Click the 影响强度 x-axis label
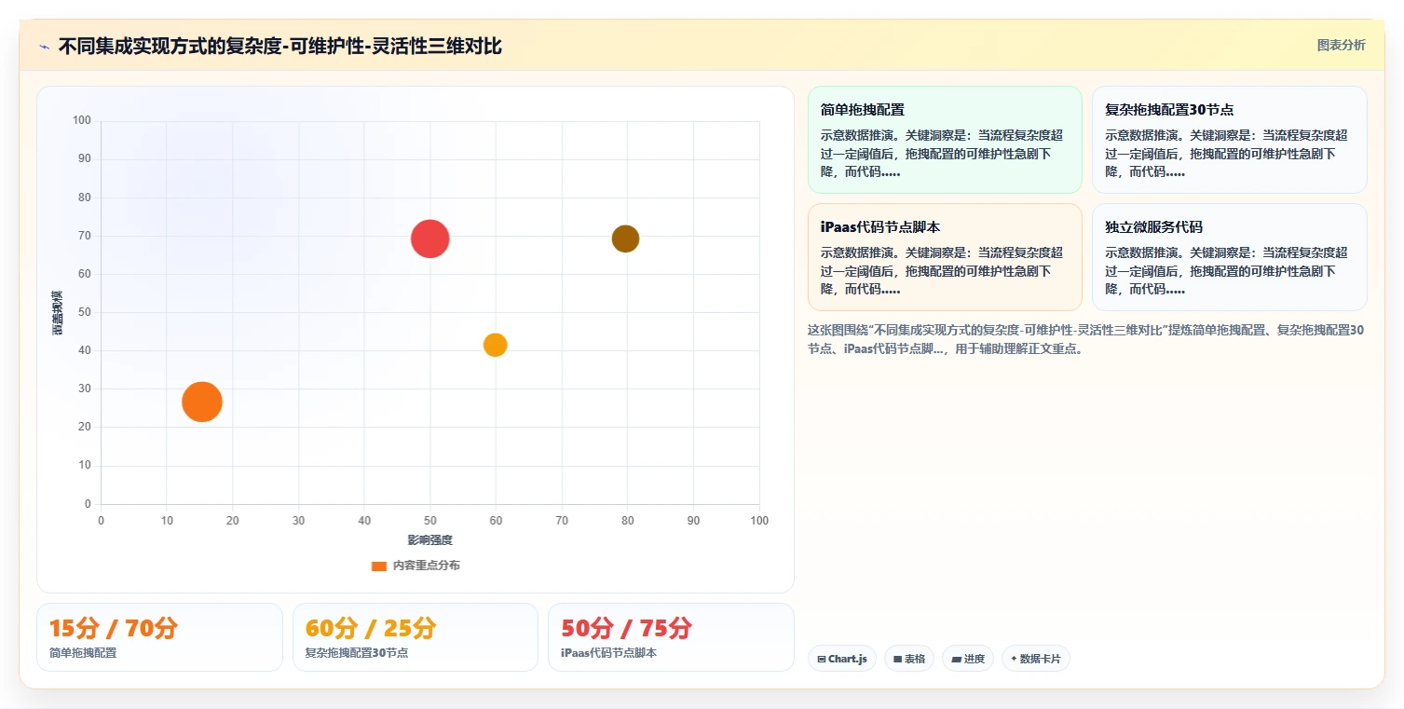Screen dimensions: 1404x709 click(x=429, y=540)
